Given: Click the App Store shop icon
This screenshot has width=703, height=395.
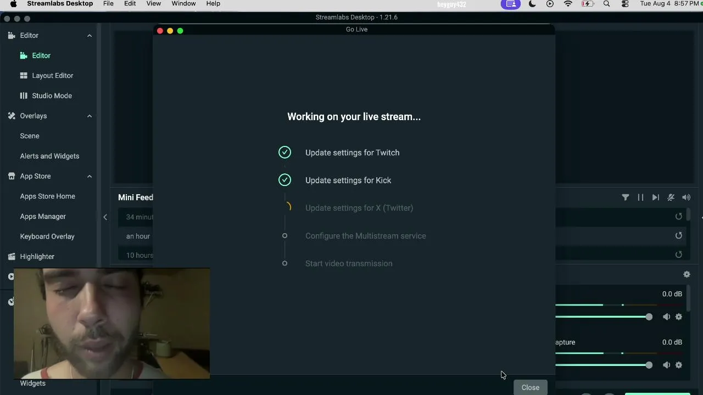Looking at the screenshot, I should click(11, 176).
